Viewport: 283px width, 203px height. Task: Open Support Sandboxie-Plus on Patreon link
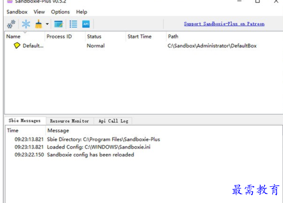point(224,24)
